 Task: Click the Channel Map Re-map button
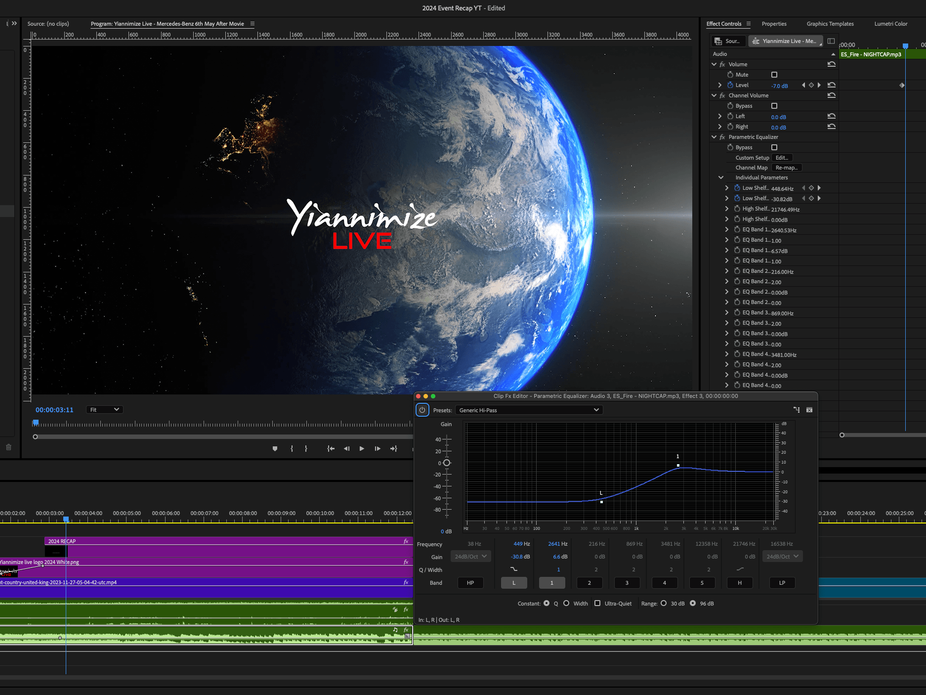[787, 168]
